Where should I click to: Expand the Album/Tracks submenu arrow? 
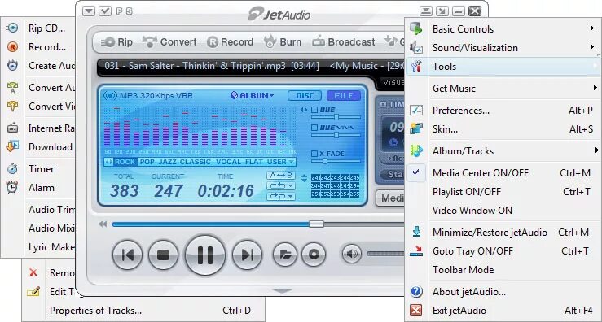coord(595,150)
